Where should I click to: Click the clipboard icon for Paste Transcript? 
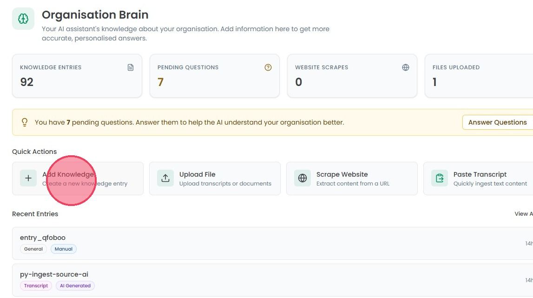point(440,178)
